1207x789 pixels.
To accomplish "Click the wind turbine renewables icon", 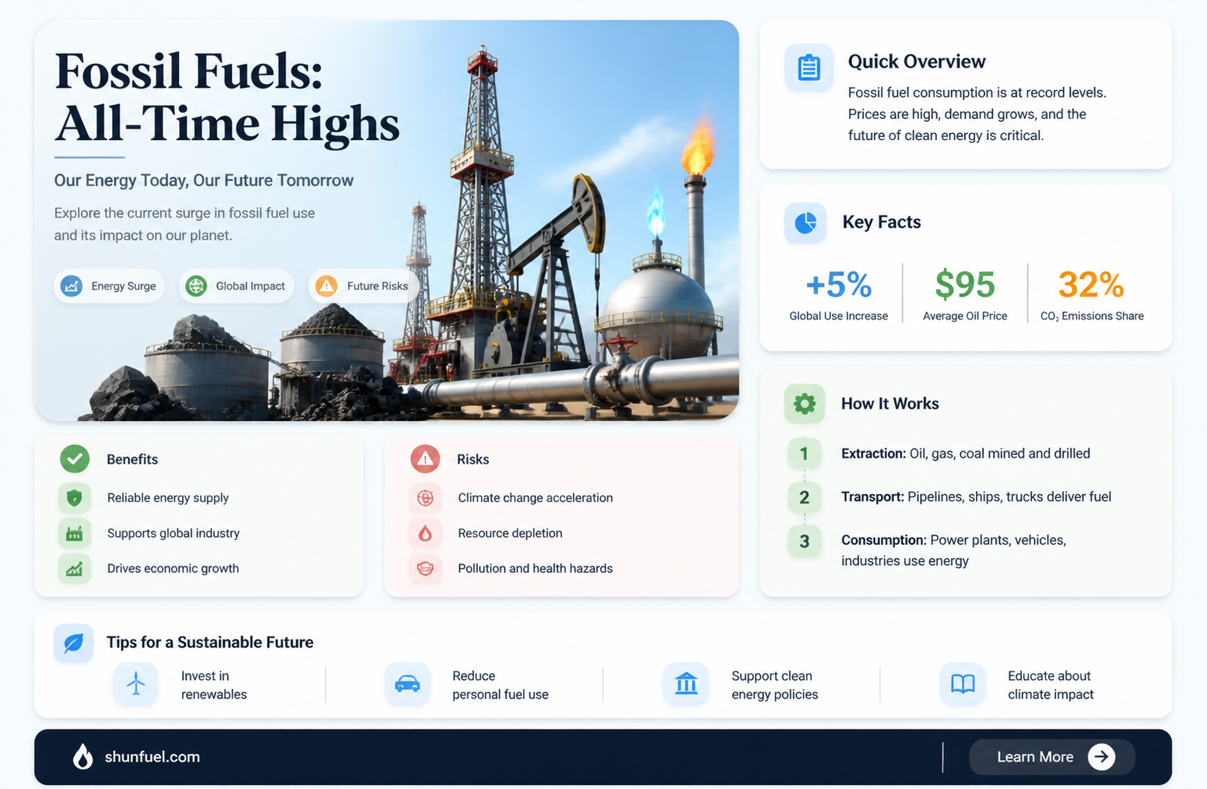I will pyautogui.click(x=135, y=684).
